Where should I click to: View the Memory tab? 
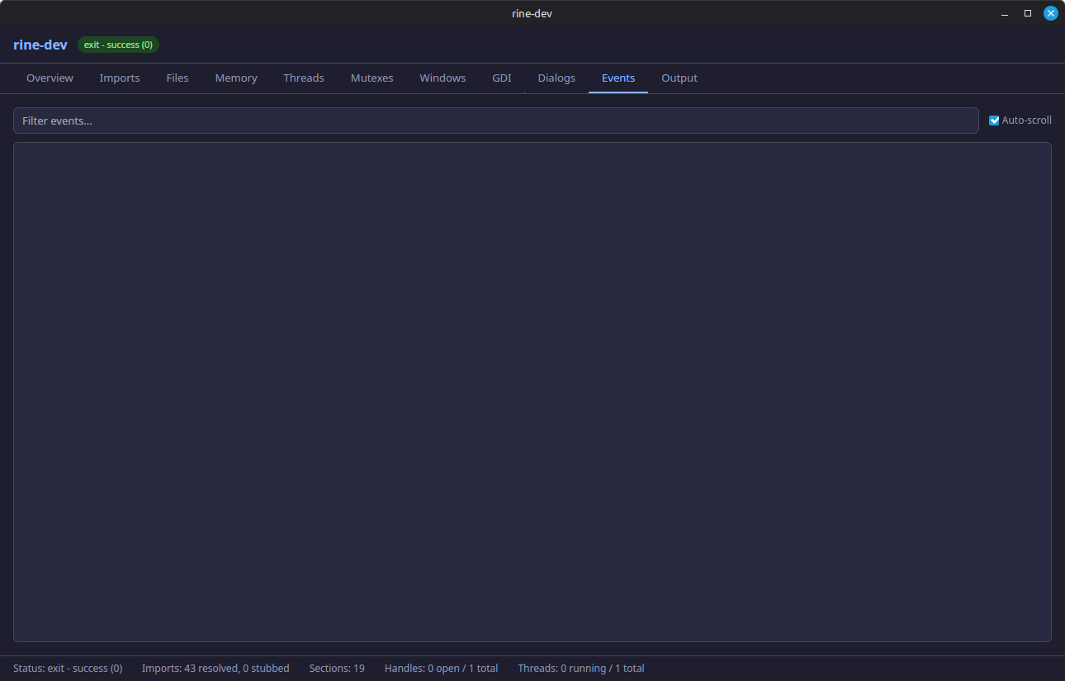click(235, 78)
